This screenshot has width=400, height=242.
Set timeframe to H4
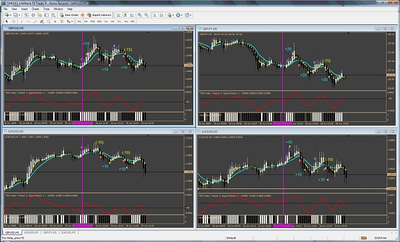click(113, 21)
